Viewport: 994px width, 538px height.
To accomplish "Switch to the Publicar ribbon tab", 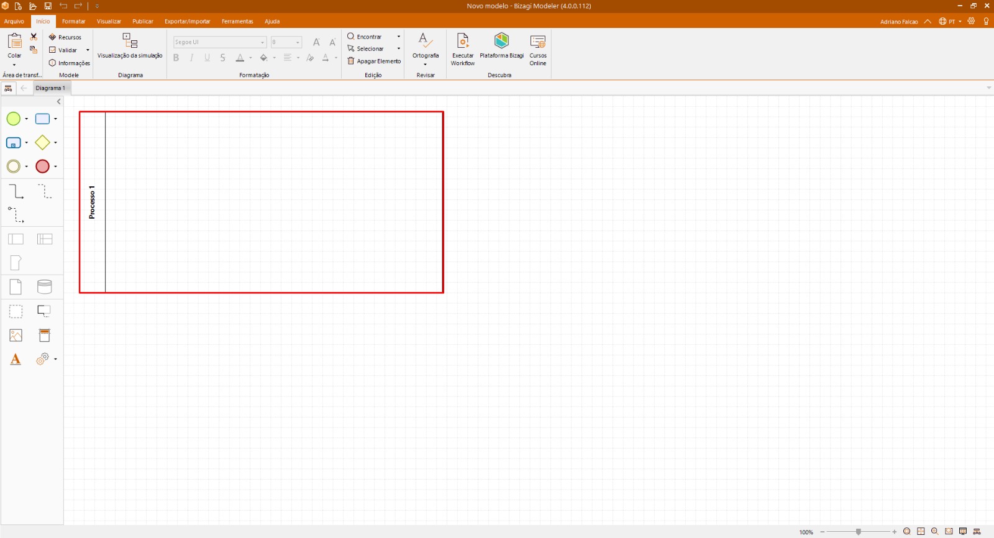I will pos(143,21).
